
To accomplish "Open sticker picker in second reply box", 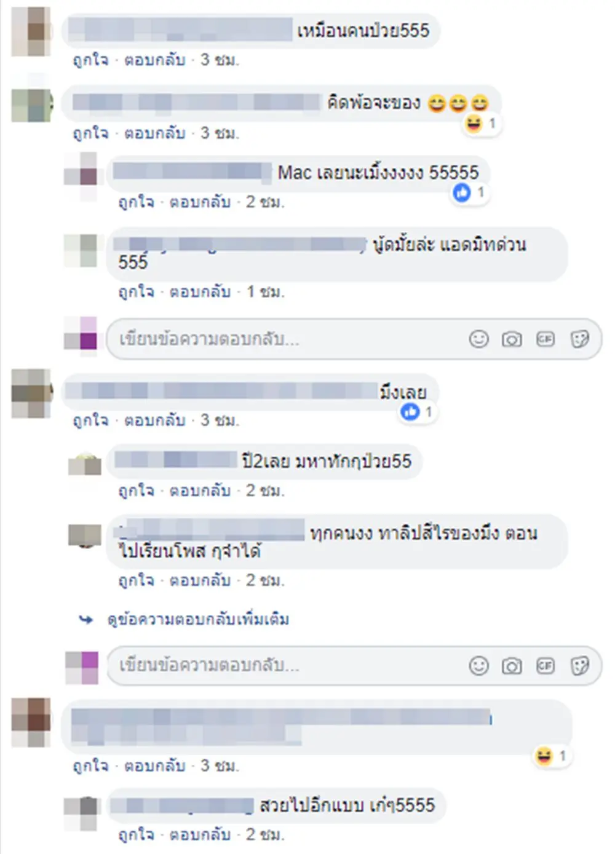I will coord(579,665).
